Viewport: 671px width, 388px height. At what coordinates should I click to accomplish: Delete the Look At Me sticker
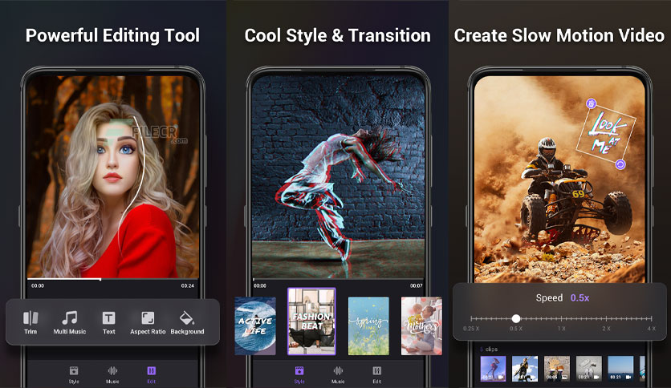click(x=591, y=103)
